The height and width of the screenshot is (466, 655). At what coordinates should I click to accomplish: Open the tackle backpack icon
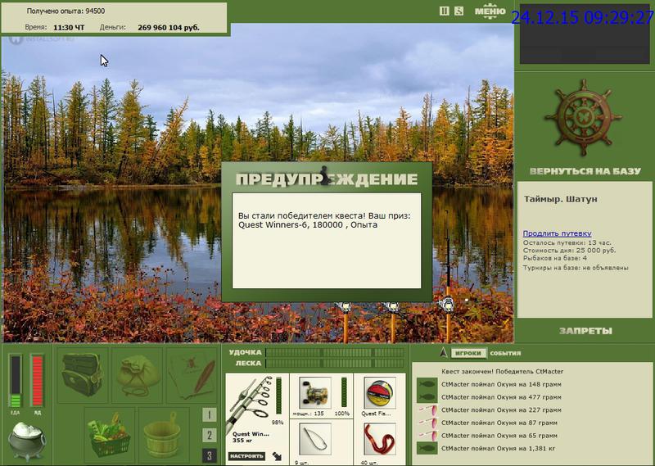(82, 375)
